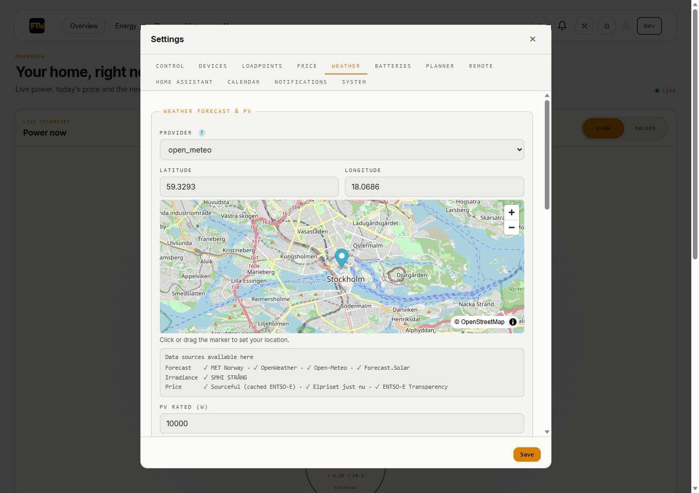Click the hammer tools icon in header
This screenshot has height=493, width=699.
click(x=584, y=26)
